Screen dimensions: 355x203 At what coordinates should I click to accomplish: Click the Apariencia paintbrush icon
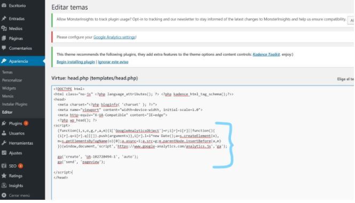coord(4,61)
